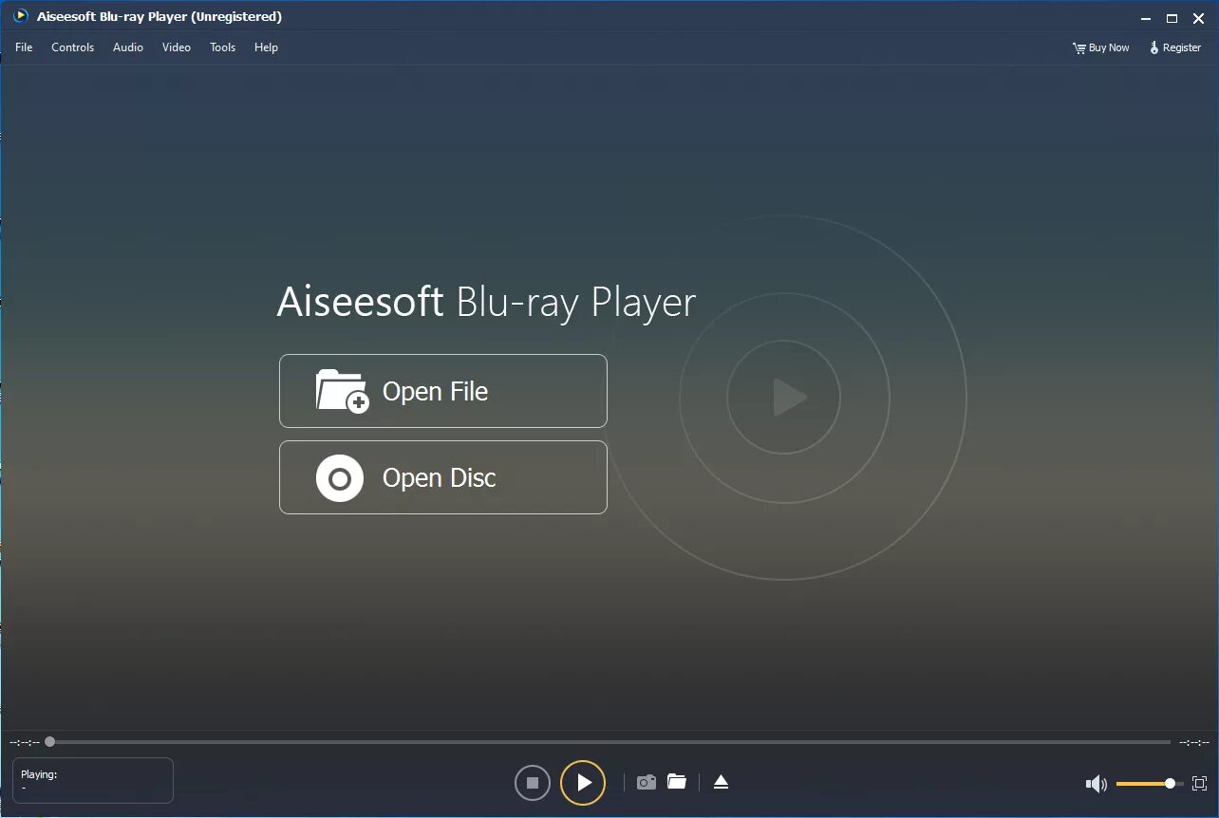Image resolution: width=1219 pixels, height=818 pixels.
Task: Stop playback with the stop button
Action: pyautogui.click(x=533, y=783)
